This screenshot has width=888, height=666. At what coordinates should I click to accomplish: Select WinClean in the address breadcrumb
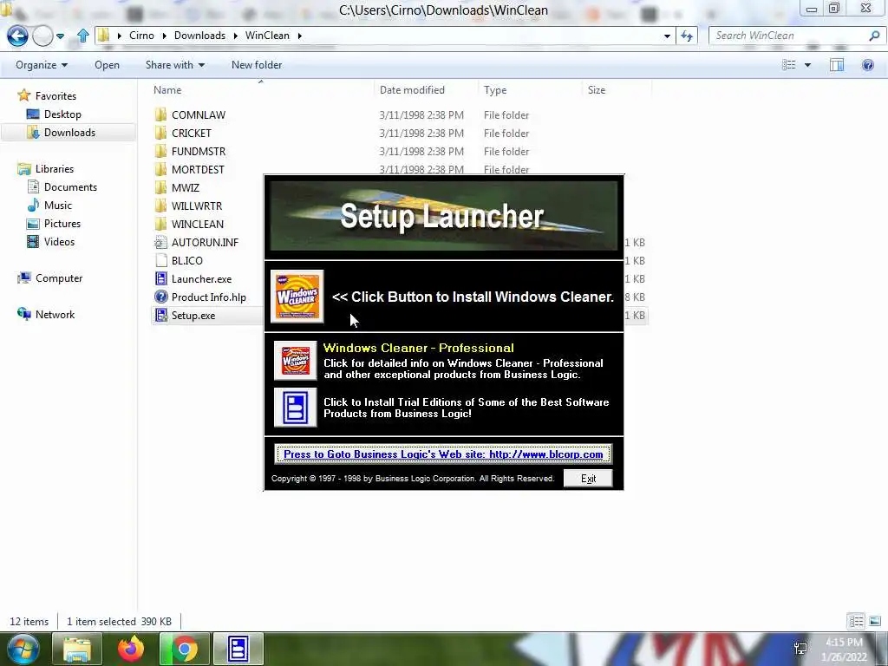(x=267, y=36)
